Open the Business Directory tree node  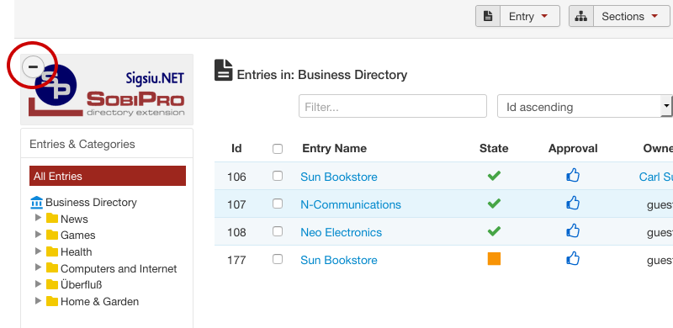[x=91, y=202]
